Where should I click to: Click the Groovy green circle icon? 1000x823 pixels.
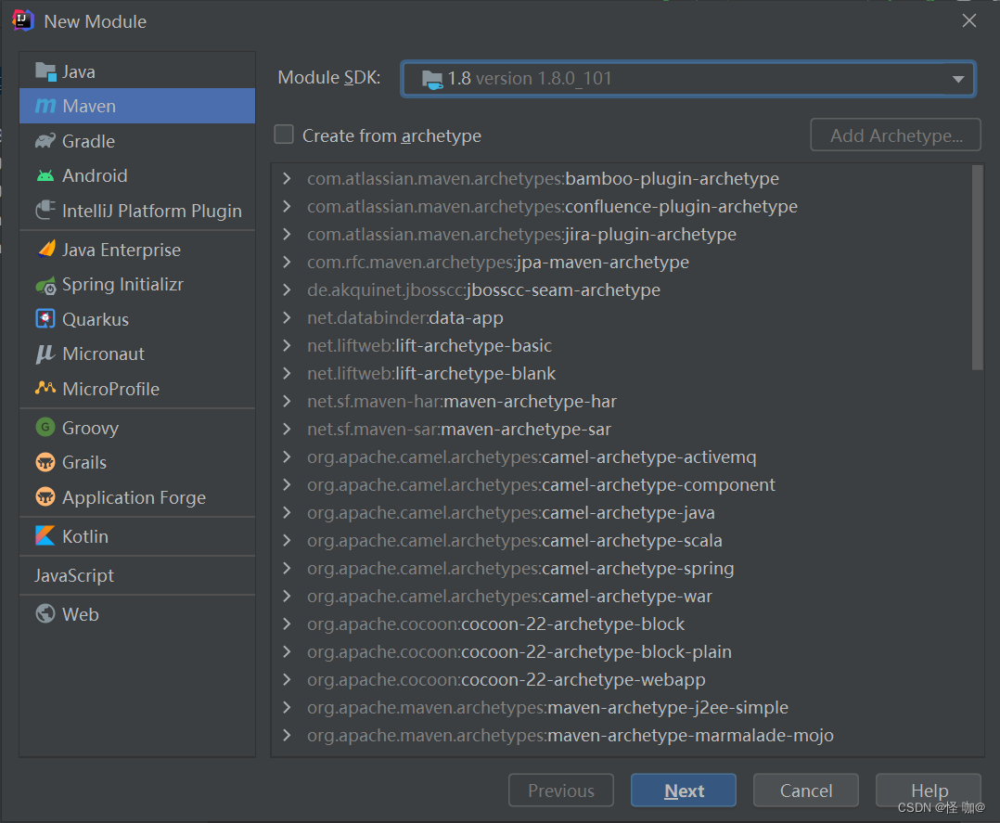45,427
